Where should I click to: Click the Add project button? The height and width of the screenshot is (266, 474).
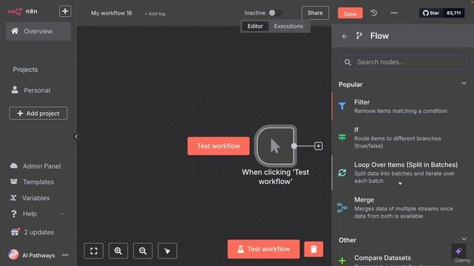pyautogui.click(x=39, y=113)
